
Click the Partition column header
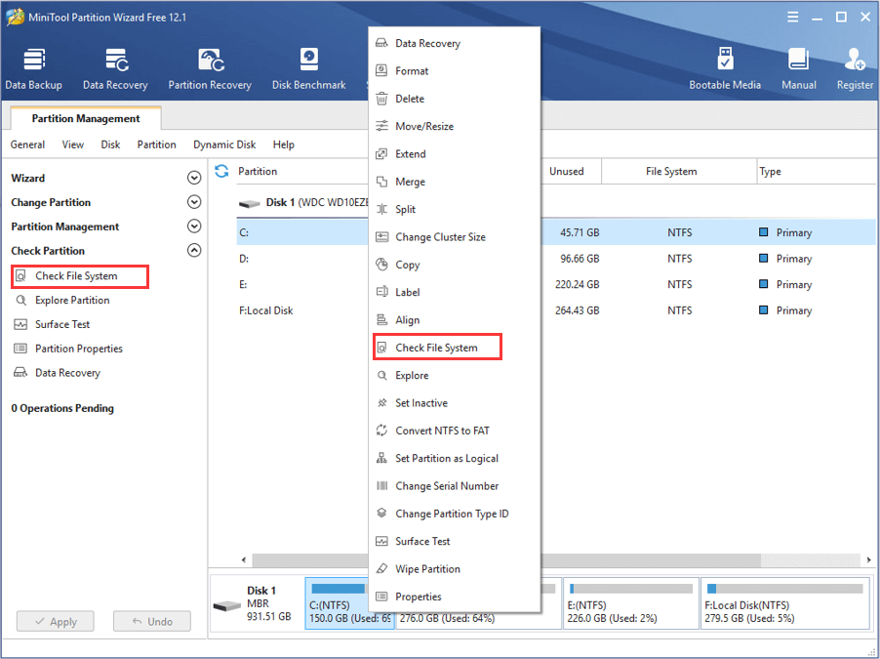coord(301,172)
